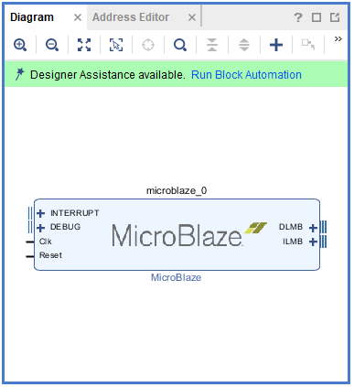
Task: Click the Zoom In magnifier icon
Action: tap(20, 45)
